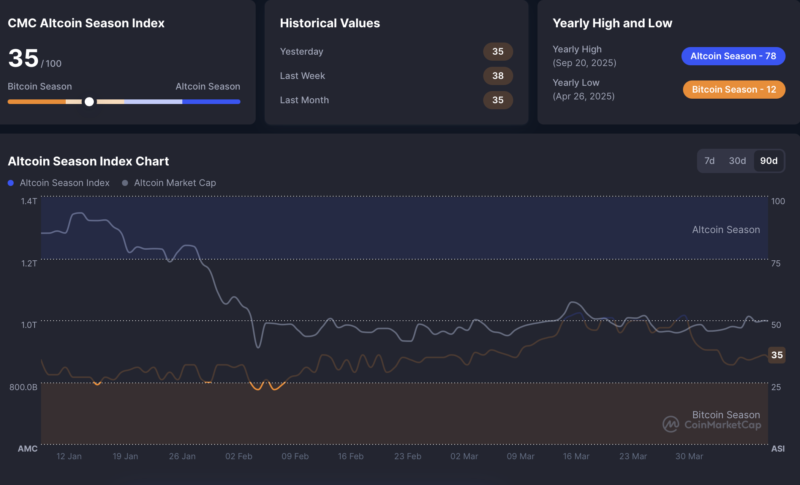This screenshot has width=800, height=485.
Task: Click the 16 Mar date axis label
Action: (x=576, y=456)
